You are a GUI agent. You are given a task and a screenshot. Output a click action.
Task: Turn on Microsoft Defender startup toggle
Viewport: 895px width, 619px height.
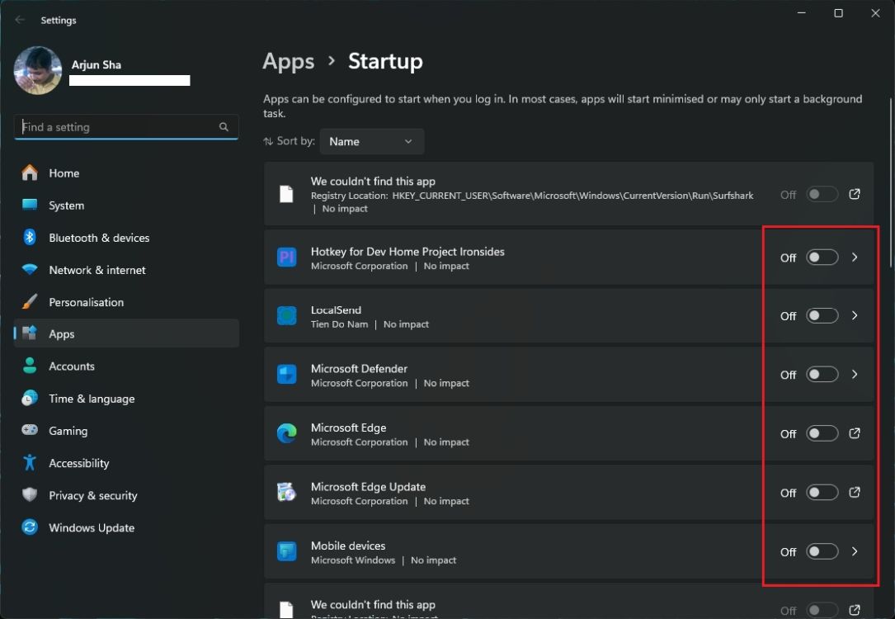(821, 374)
